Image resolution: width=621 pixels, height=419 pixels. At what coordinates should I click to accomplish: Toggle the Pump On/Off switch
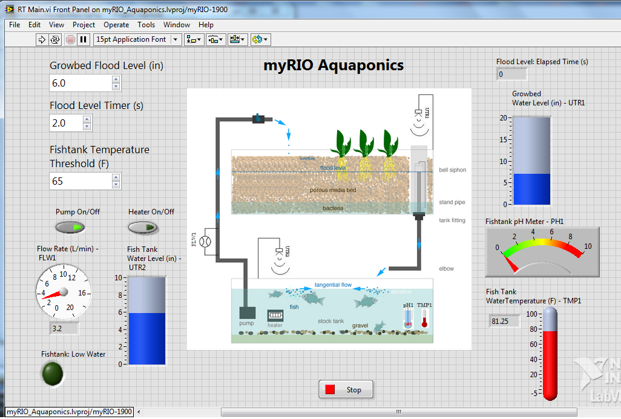pyautogui.click(x=70, y=228)
